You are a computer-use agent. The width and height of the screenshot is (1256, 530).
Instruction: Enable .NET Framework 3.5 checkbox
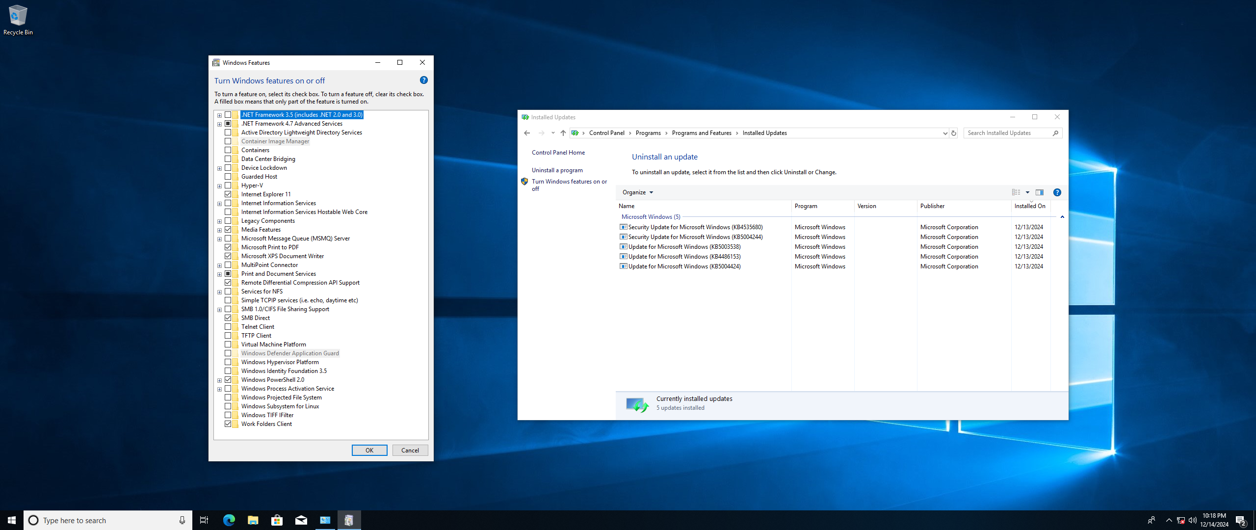[x=228, y=115]
